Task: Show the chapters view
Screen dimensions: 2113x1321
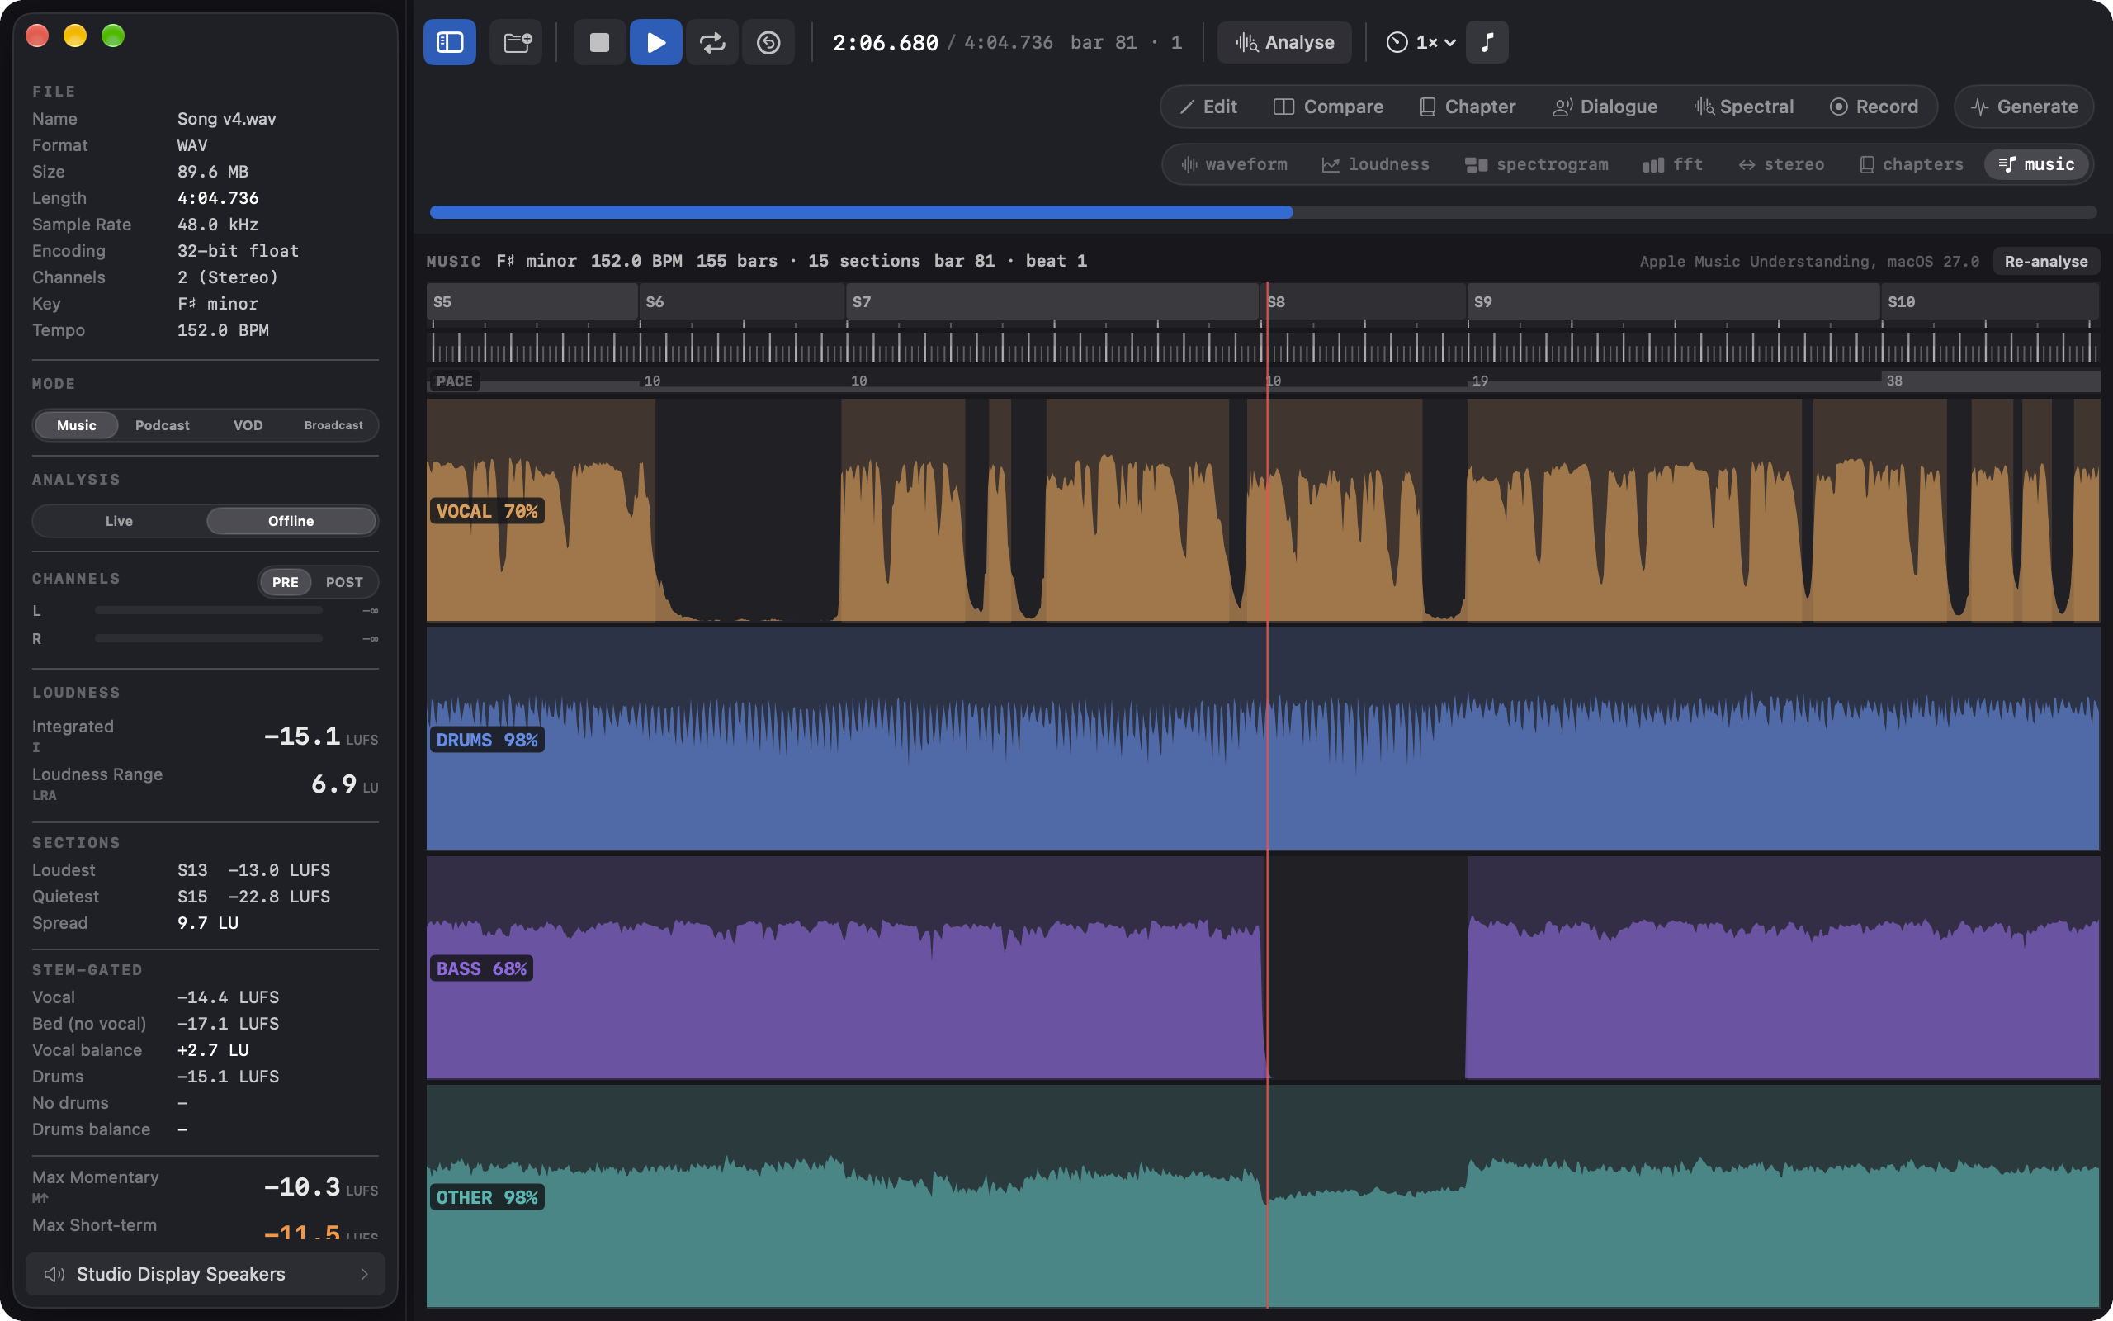Action: click(1911, 164)
